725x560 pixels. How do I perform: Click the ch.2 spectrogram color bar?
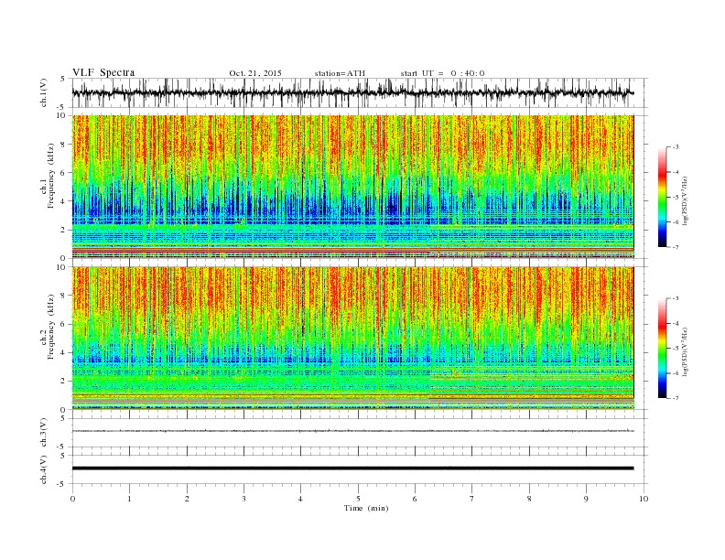tap(662, 348)
